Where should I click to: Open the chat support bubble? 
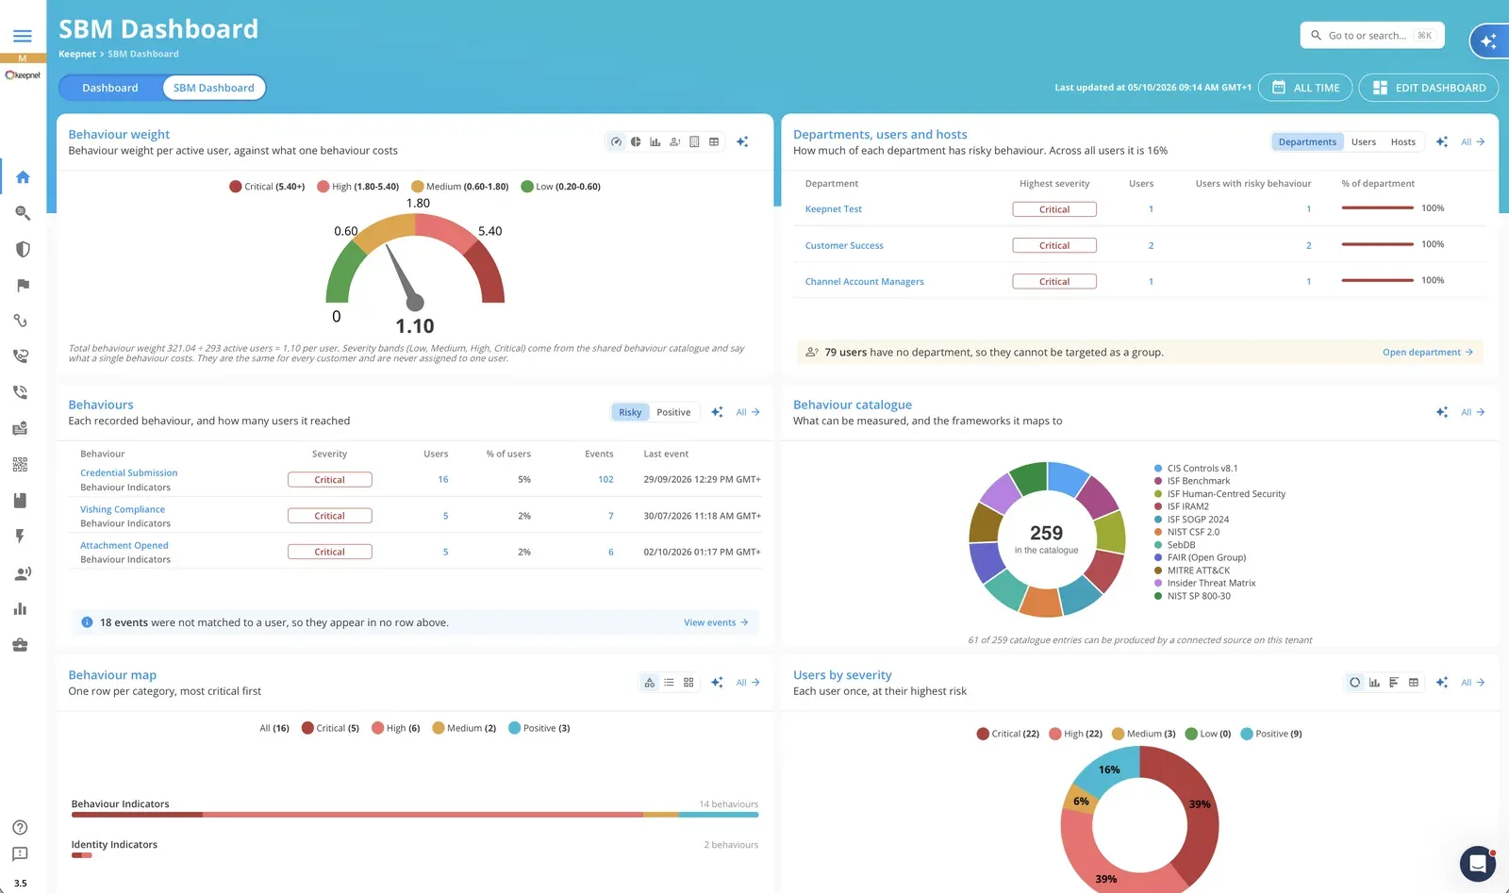pos(1477,863)
